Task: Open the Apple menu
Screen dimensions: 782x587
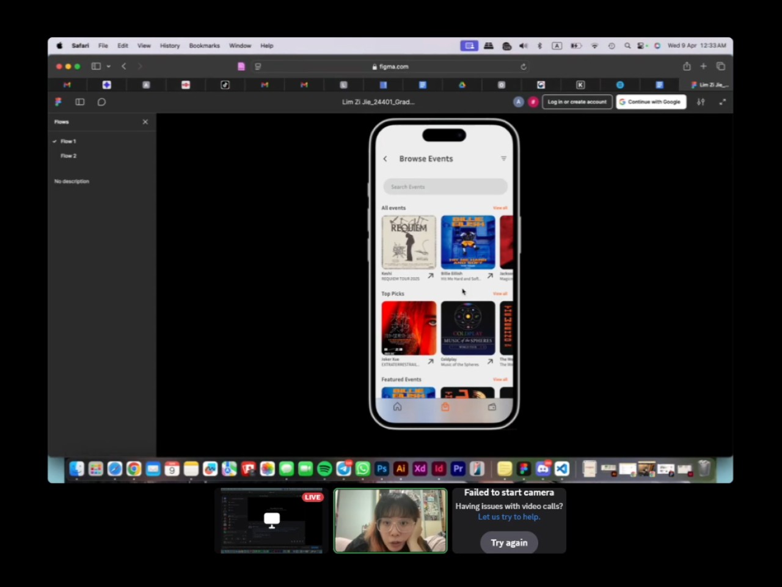Action: tap(59, 46)
